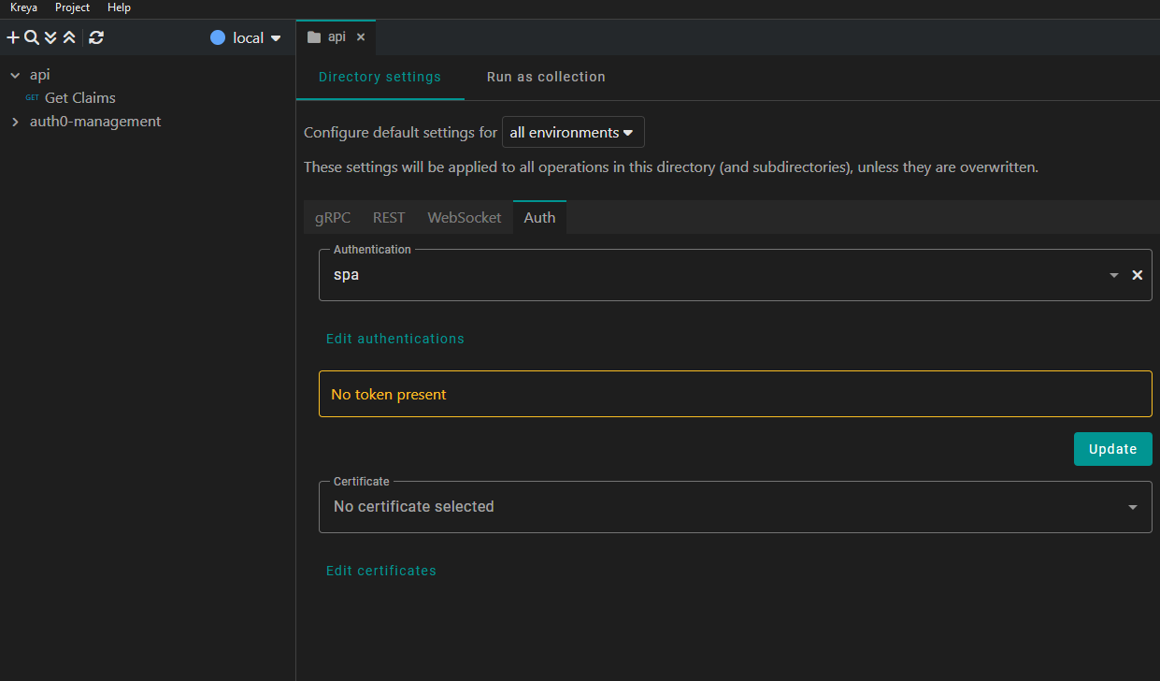Viewport: 1160px width, 681px height.
Task: Select the REST settings tab
Action: click(x=389, y=217)
